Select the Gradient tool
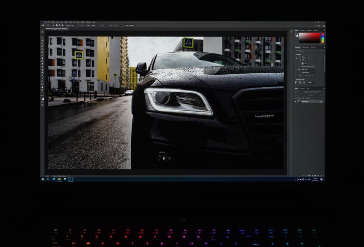The height and width of the screenshot is (247, 364). tap(42, 68)
